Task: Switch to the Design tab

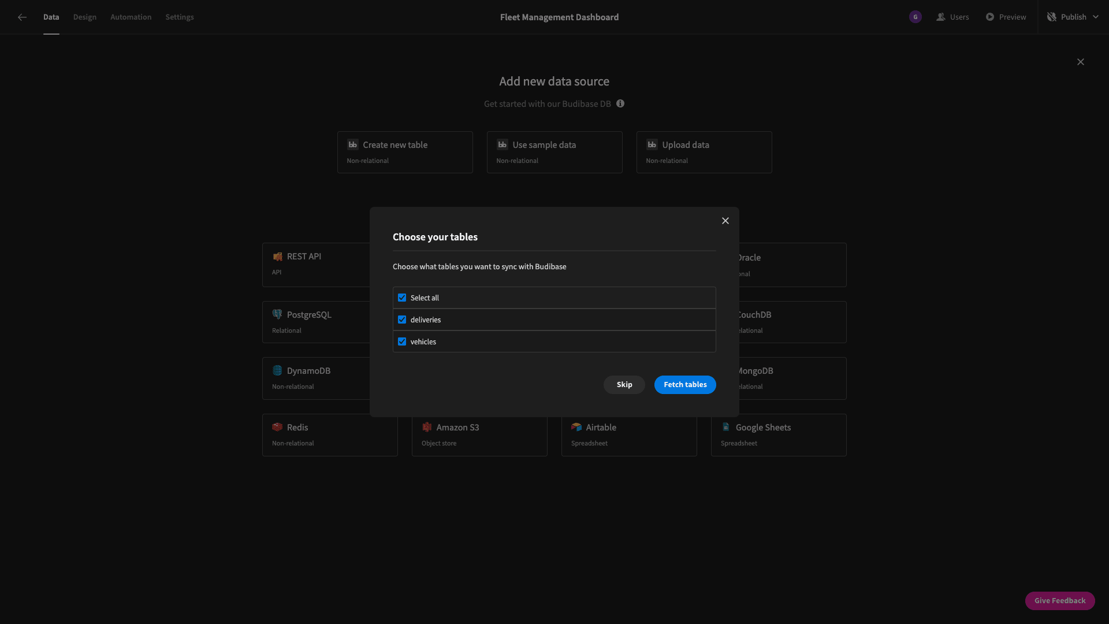Action: tap(85, 17)
